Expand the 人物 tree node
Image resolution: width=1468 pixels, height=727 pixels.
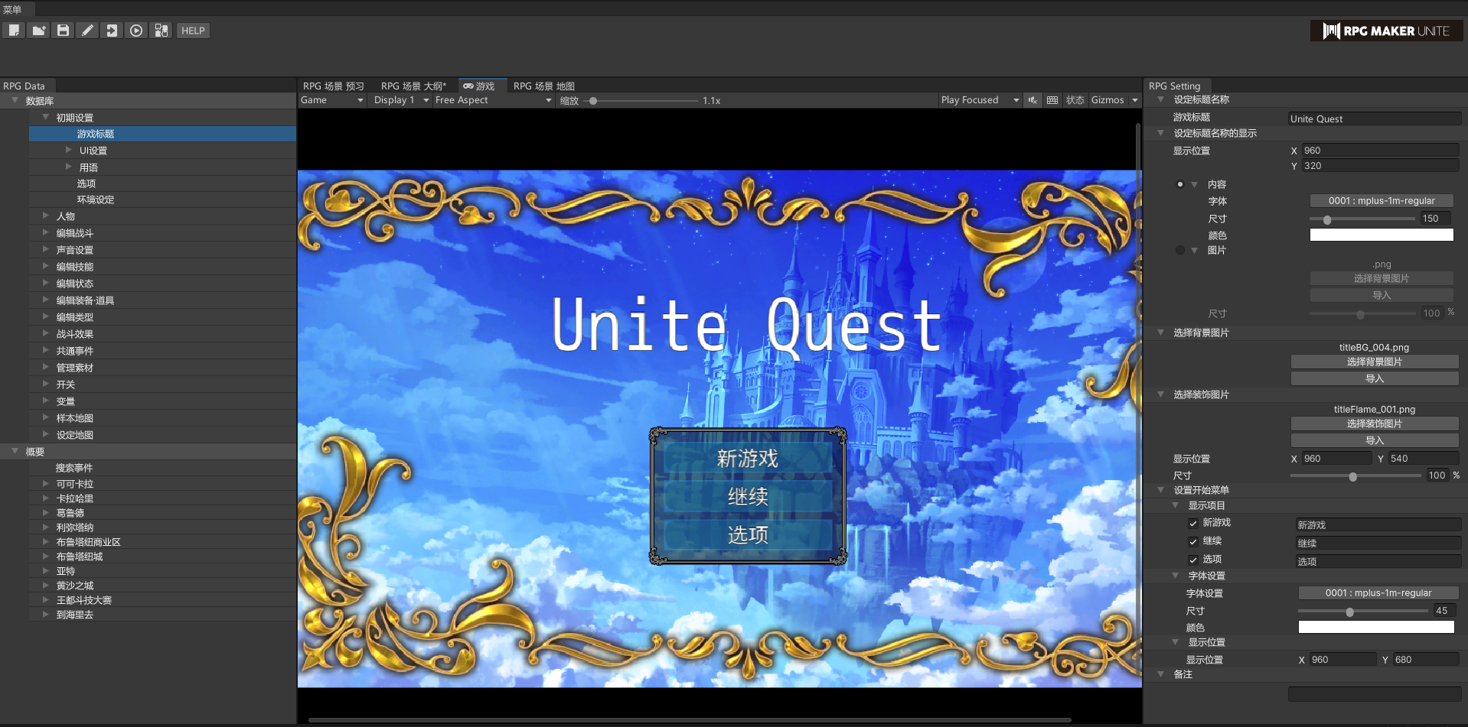click(45, 216)
